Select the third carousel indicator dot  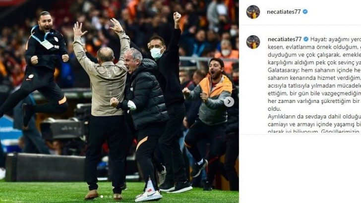click(x=111, y=197)
